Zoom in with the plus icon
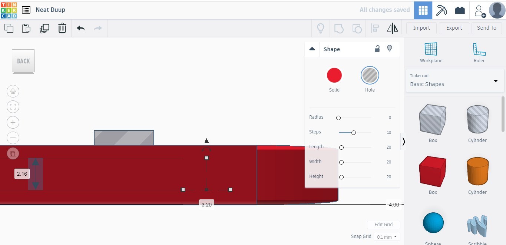 tap(13, 122)
